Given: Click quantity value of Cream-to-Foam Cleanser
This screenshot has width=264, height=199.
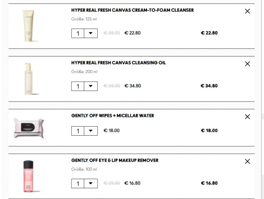Looking at the screenshot, I should [78, 33].
